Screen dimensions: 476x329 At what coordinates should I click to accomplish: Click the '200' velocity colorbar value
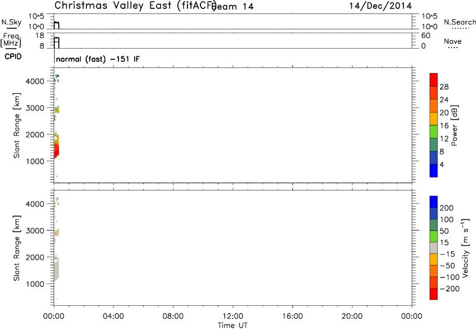(x=447, y=208)
